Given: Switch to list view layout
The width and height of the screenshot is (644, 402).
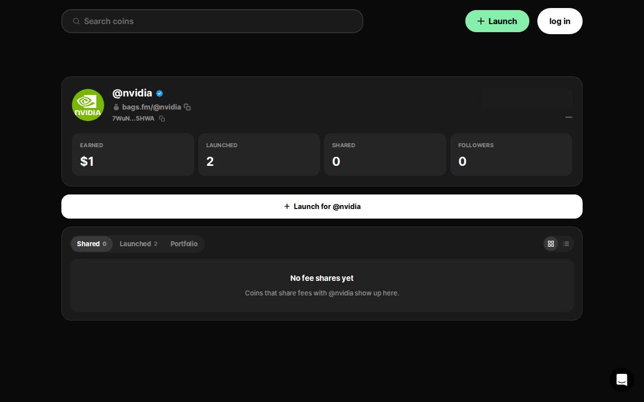Looking at the screenshot, I should 566,244.
